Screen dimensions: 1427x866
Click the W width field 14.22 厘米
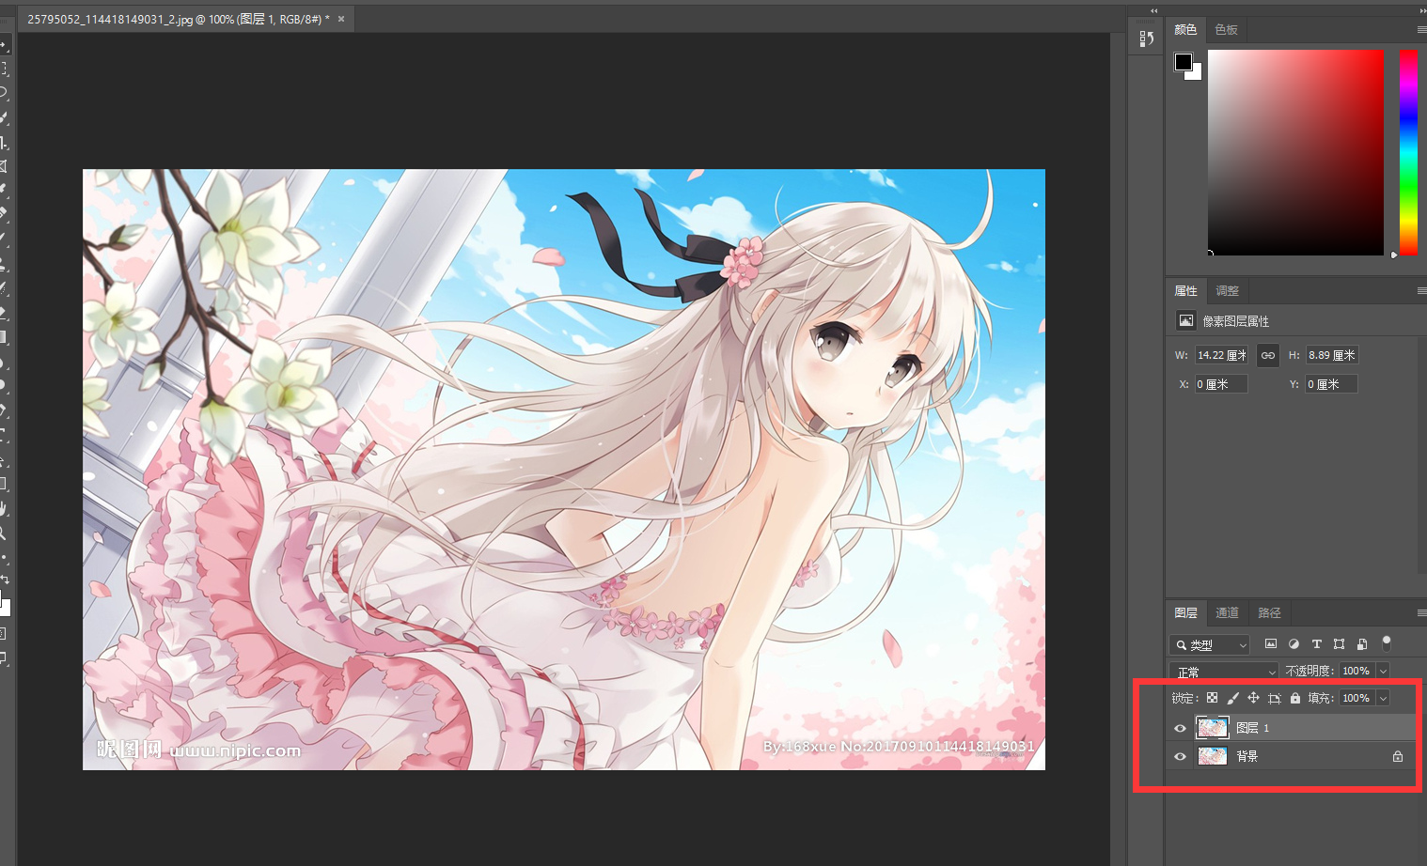[x=1221, y=355]
